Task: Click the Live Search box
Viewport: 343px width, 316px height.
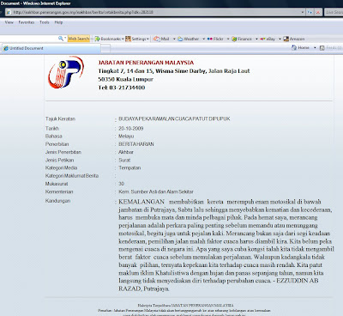Action: point(334,12)
